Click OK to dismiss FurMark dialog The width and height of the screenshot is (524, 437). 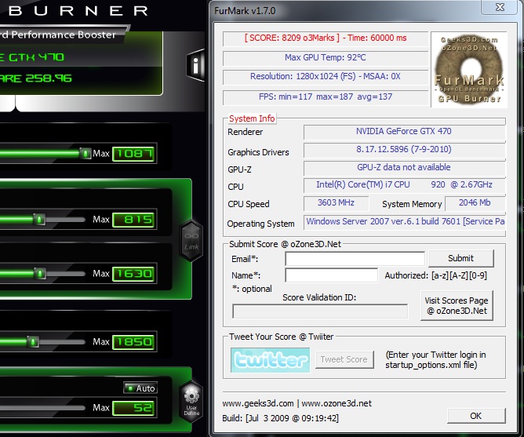pos(476,416)
